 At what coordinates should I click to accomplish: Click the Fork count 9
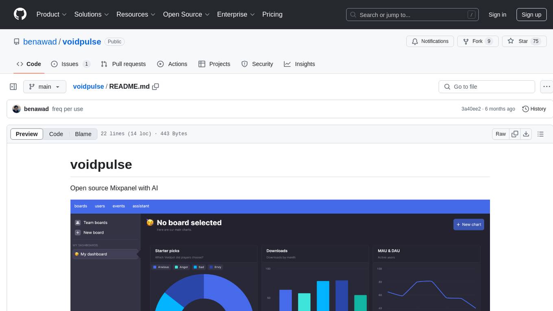point(489,41)
